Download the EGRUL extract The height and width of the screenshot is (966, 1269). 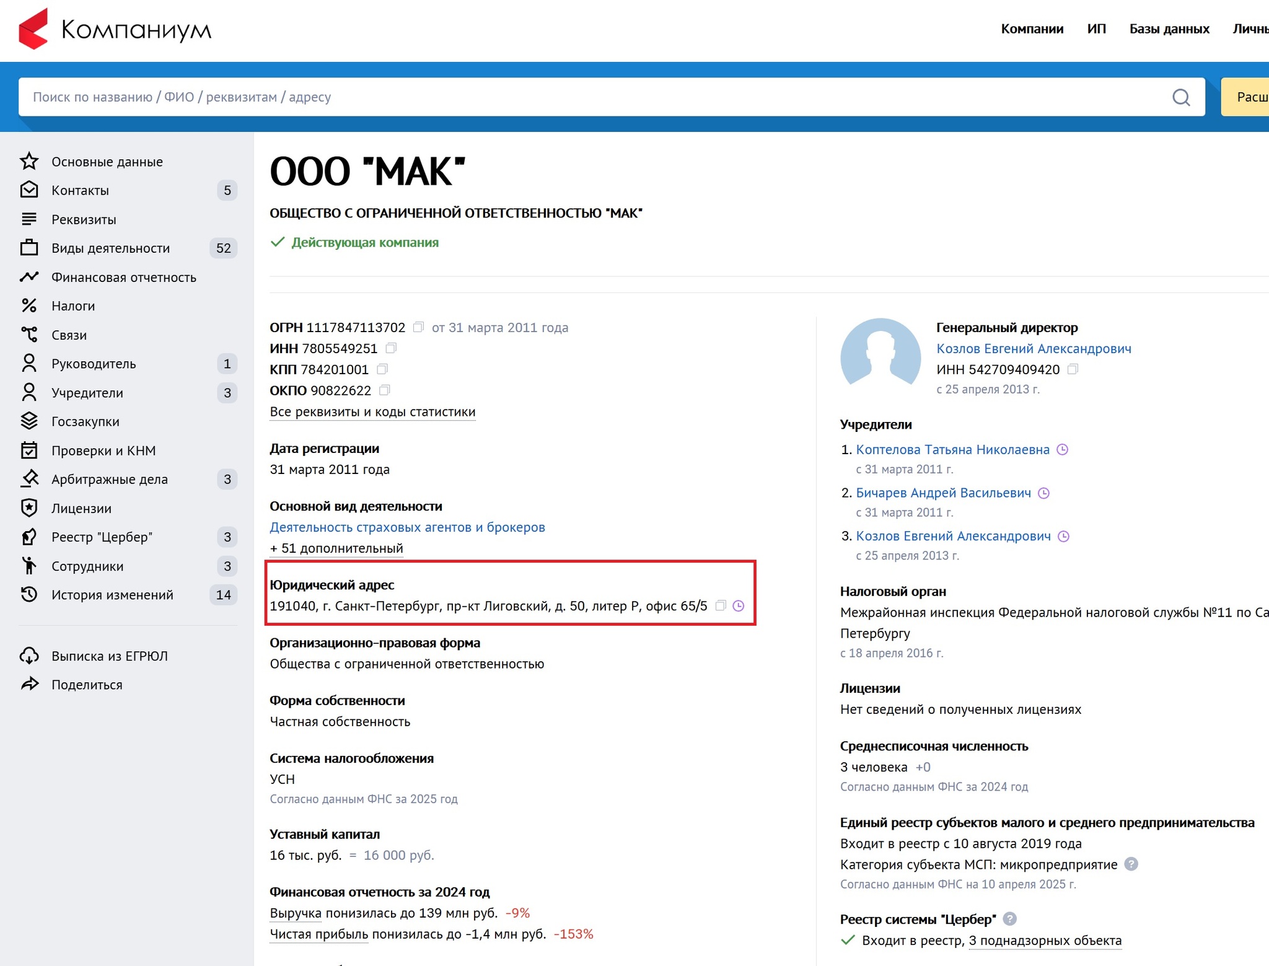coord(109,656)
